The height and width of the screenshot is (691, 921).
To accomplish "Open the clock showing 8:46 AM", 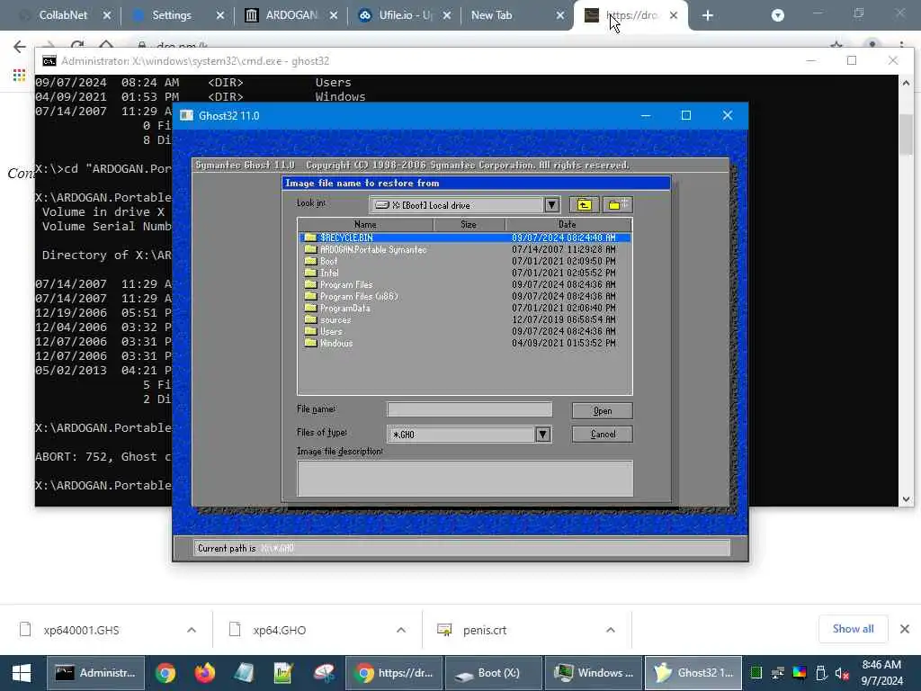I will click(881, 673).
